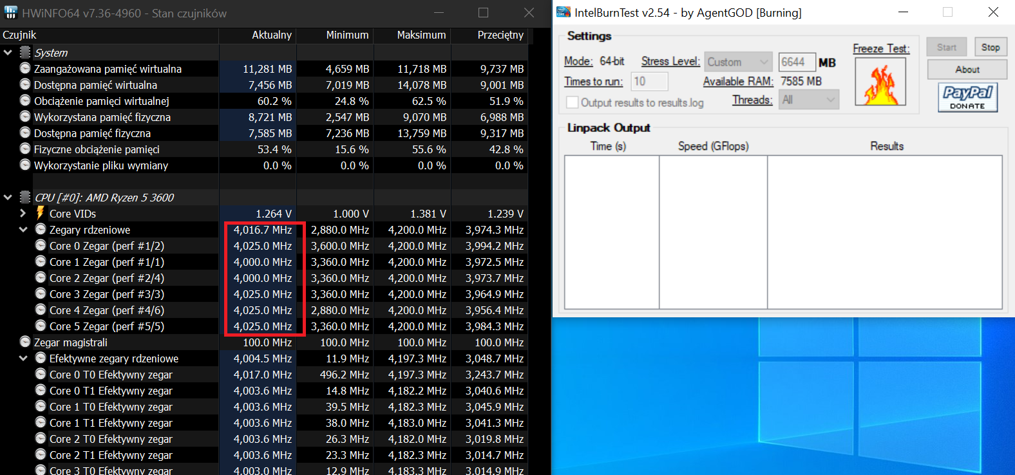The width and height of the screenshot is (1015, 475).
Task: Select the Core 0 T1 Efektywny zegar row
Action: point(264,391)
